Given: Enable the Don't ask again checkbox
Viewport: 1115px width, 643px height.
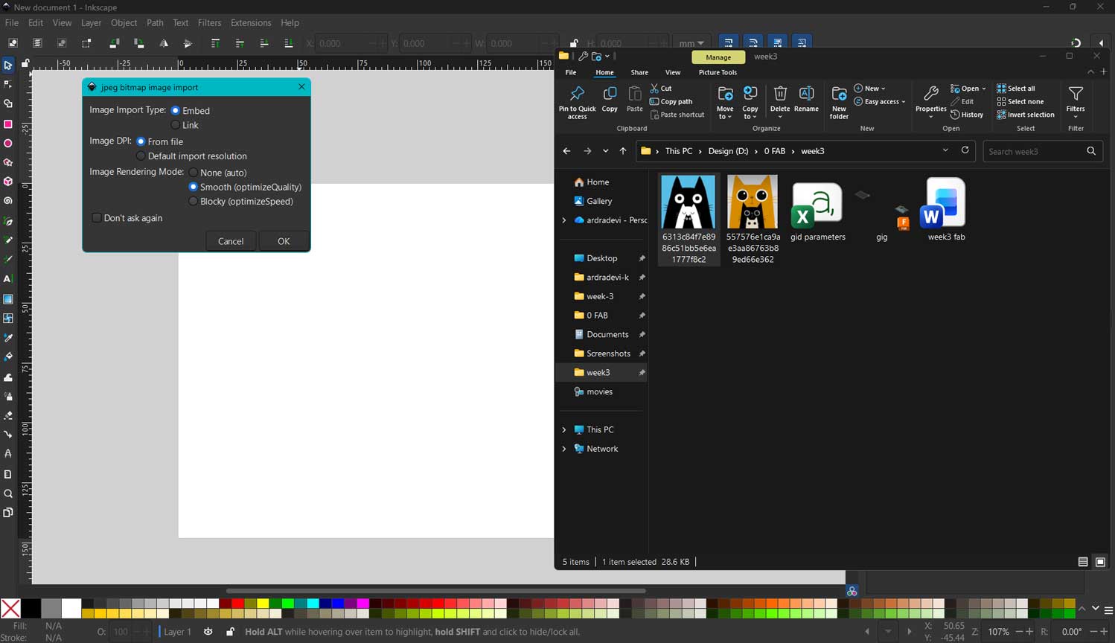Looking at the screenshot, I should tap(97, 217).
